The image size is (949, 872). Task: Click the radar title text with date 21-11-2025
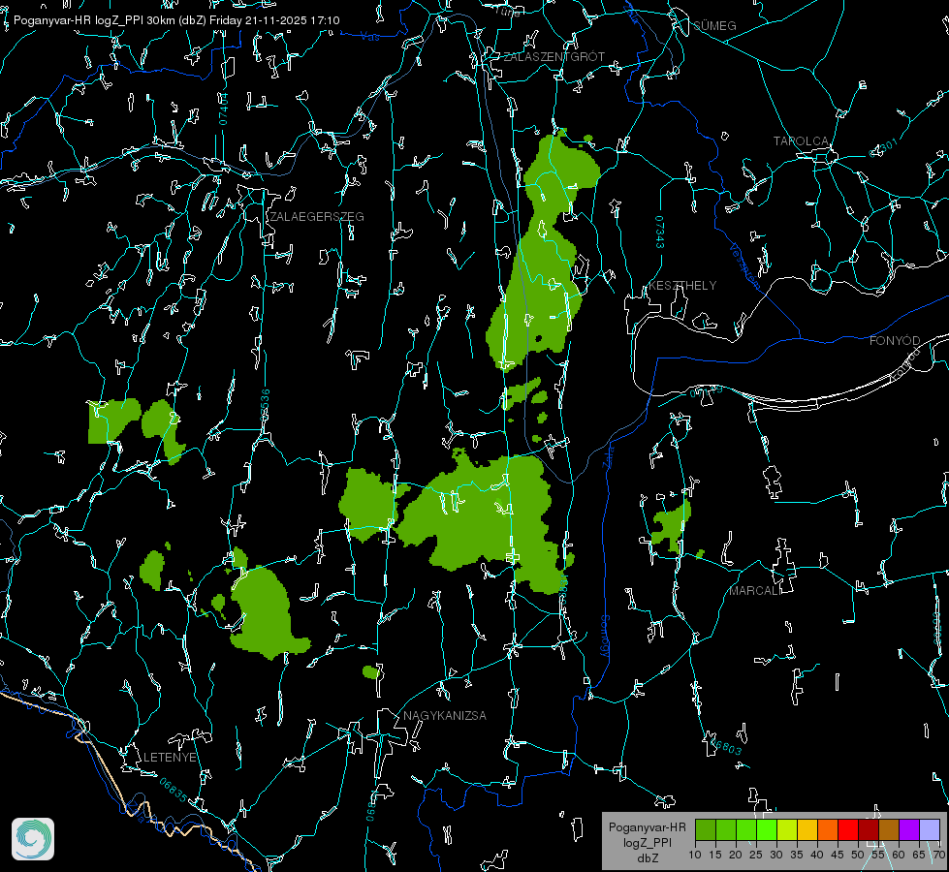click(x=176, y=20)
